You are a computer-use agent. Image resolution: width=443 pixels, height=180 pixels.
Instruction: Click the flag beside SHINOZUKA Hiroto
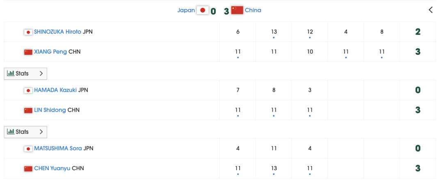(28, 32)
